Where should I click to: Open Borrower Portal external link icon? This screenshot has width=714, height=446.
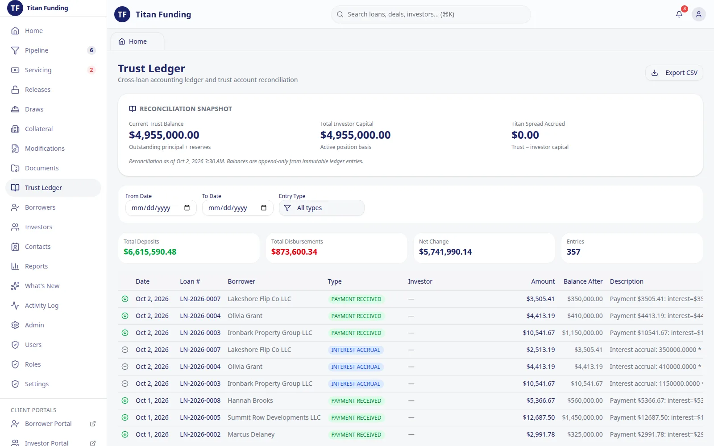click(x=93, y=424)
